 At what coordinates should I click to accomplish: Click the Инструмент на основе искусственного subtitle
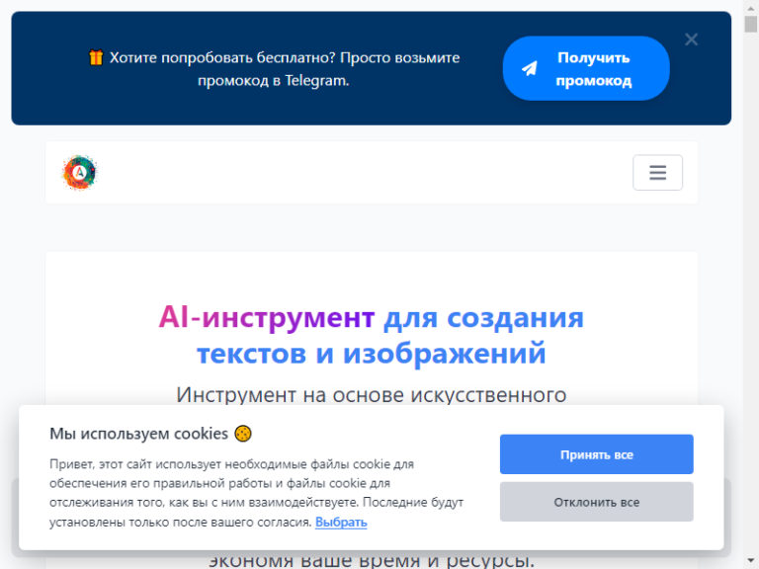pyautogui.click(x=372, y=395)
